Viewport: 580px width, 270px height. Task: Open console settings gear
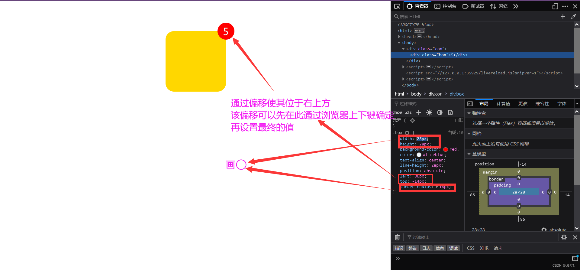pos(564,237)
